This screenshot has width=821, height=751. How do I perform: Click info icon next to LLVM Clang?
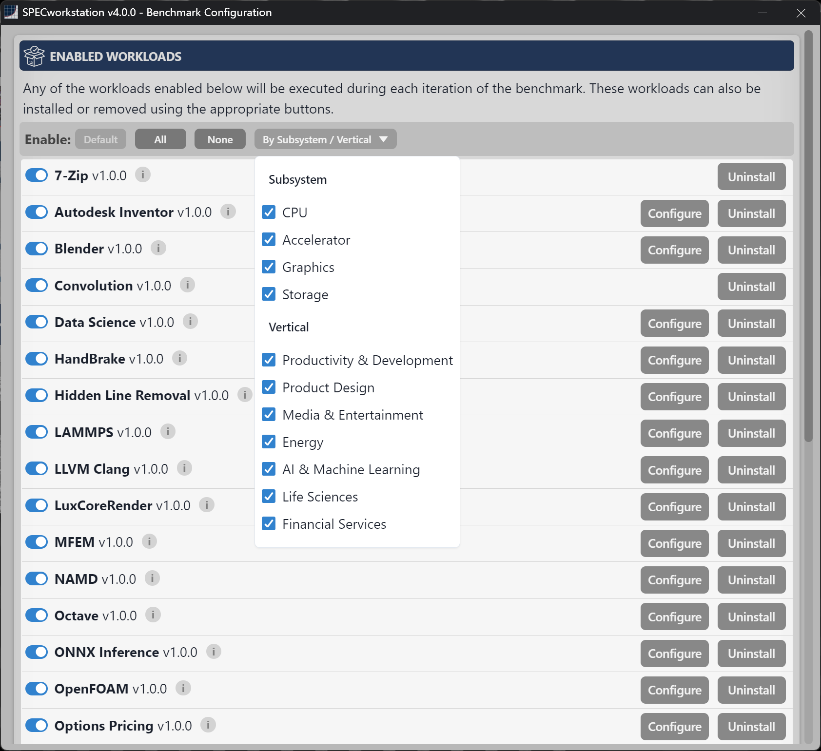(x=184, y=468)
